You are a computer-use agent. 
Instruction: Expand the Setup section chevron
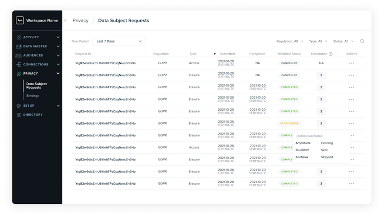58,106
